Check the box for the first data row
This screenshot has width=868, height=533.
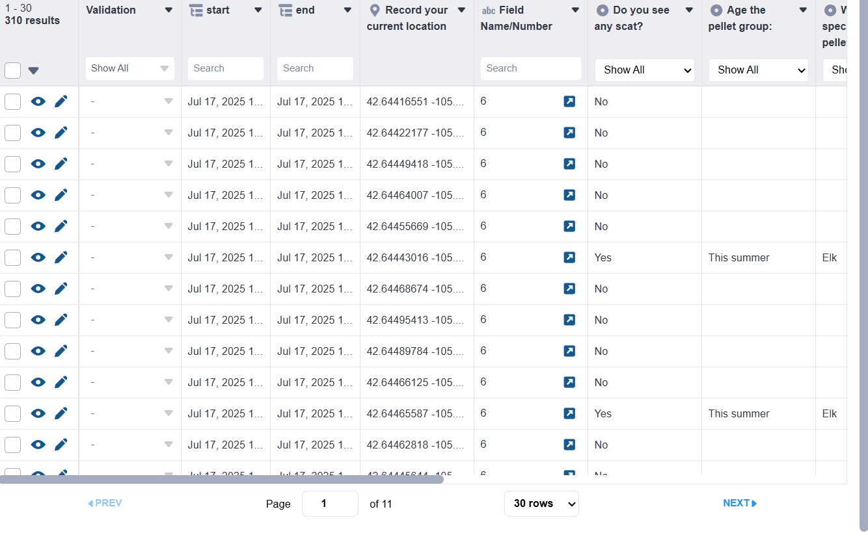pos(12,101)
